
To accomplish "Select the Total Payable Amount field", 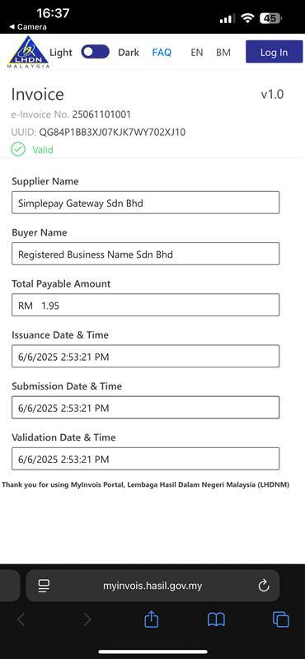I will click(146, 305).
